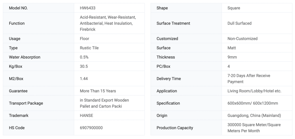Select the Model NO. label cell
295x139 pixels.
pyautogui.click(x=18, y=8)
